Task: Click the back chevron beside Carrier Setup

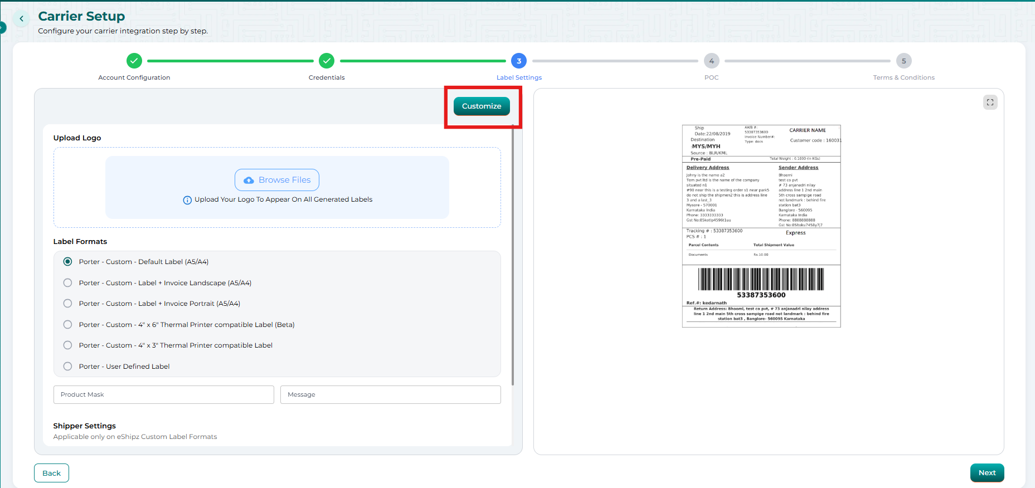Action: [21, 18]
